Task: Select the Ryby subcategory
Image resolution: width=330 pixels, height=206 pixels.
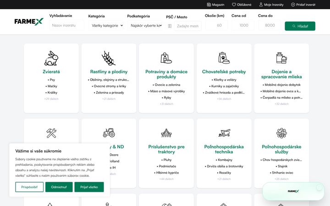Action: [166, 98]
